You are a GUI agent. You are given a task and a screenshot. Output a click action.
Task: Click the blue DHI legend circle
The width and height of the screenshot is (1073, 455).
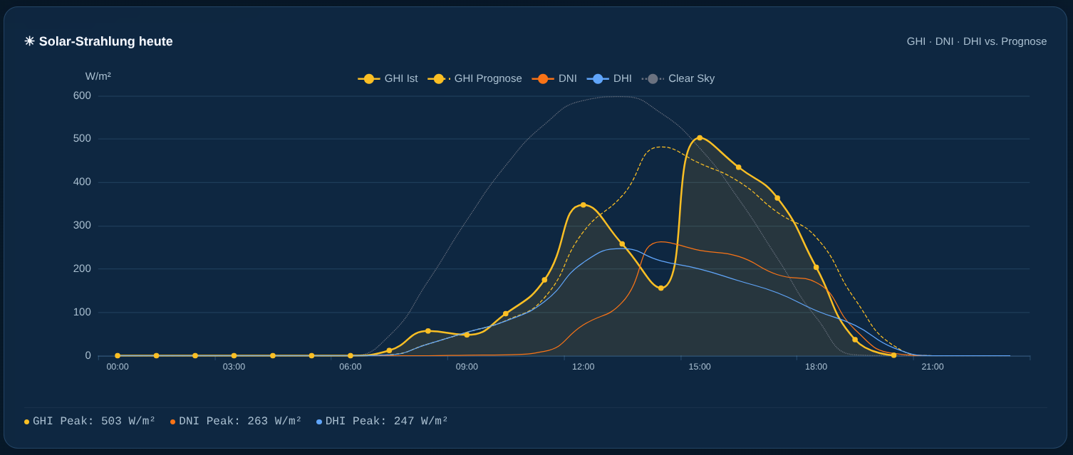(x=598, y=78)
